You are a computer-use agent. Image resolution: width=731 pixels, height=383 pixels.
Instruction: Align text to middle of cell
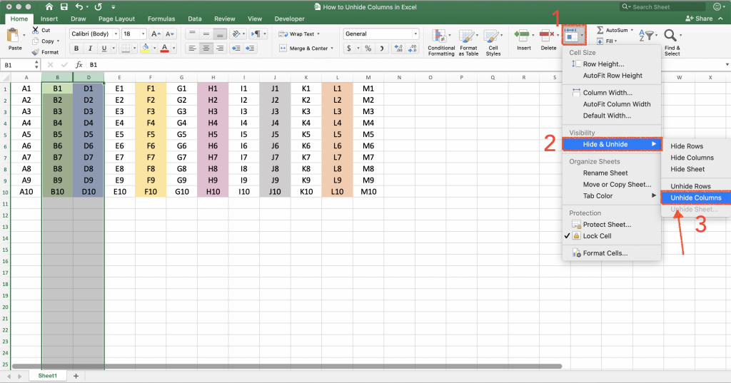tap(206, 34)
